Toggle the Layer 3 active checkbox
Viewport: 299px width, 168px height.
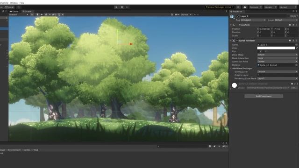tap(238, 16)
